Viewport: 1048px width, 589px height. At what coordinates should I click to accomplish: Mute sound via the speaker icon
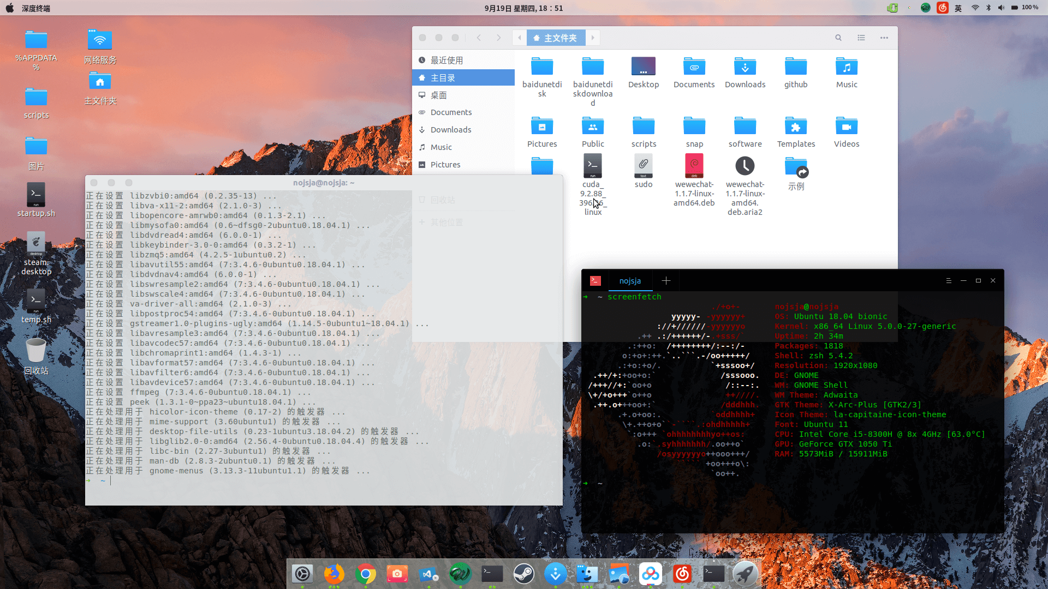pos(1001,8)
